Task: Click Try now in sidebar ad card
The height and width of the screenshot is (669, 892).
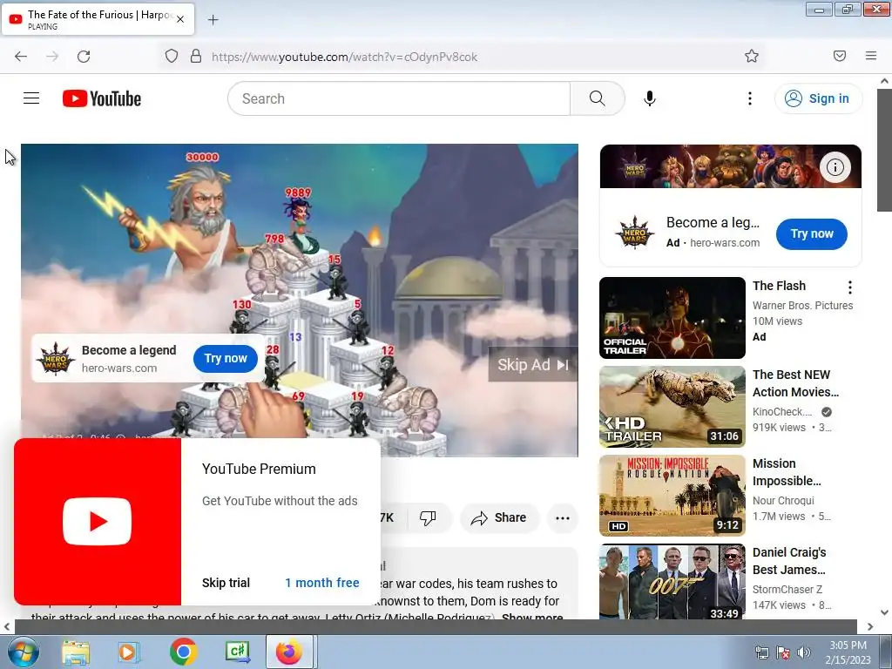Action: click(x=812, y=233)
